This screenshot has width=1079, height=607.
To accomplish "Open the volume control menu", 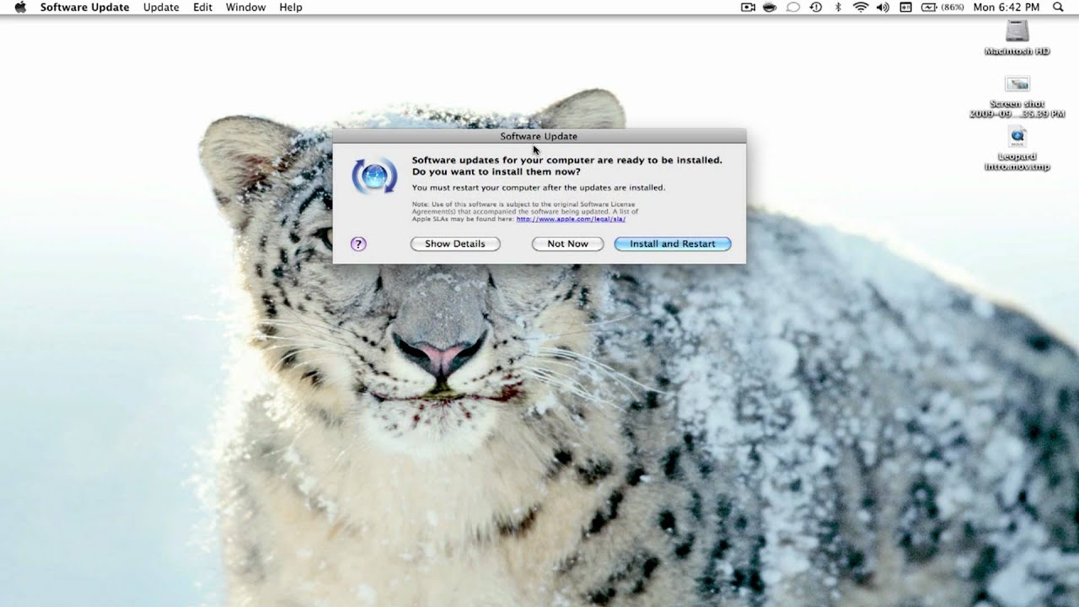I will coord(883,7).
